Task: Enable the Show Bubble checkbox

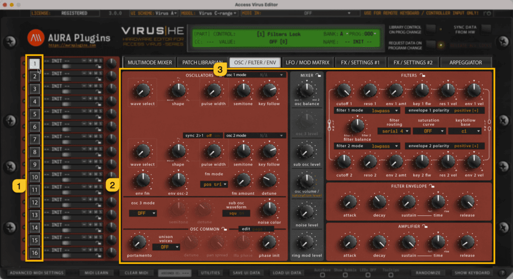Action: [x=345, y=275]
